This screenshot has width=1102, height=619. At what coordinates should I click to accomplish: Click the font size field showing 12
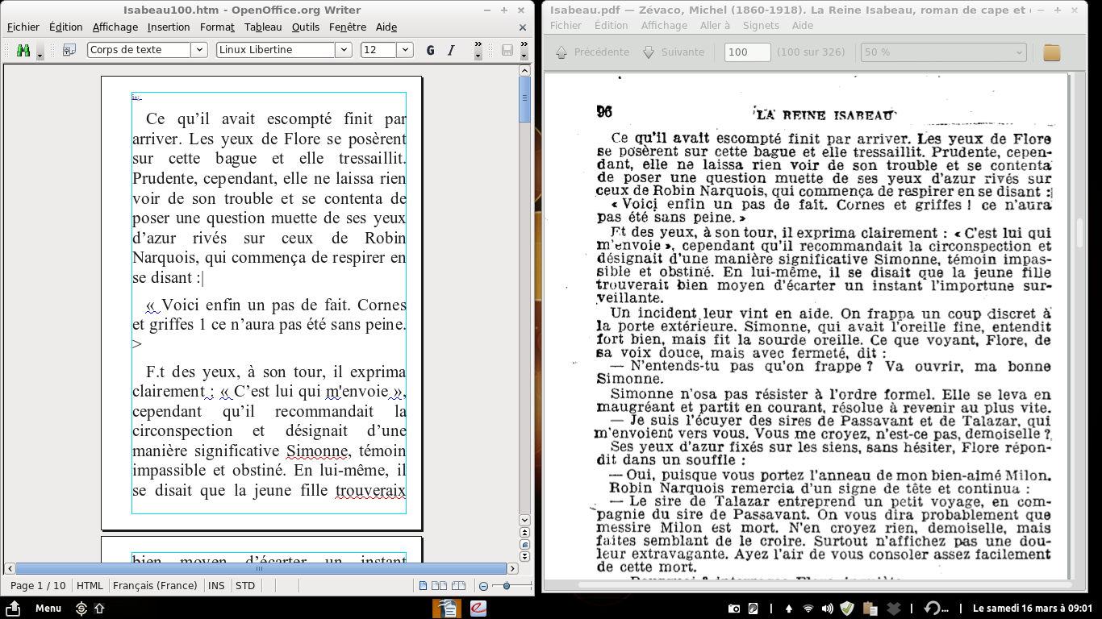378,50
